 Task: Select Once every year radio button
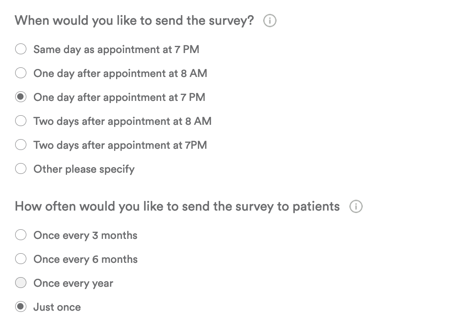[21, 283]
